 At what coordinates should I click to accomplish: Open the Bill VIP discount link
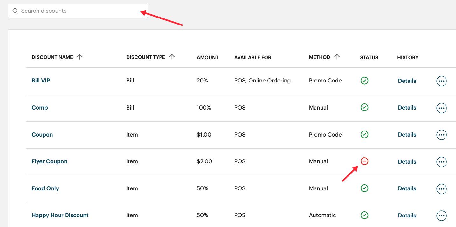41,81
